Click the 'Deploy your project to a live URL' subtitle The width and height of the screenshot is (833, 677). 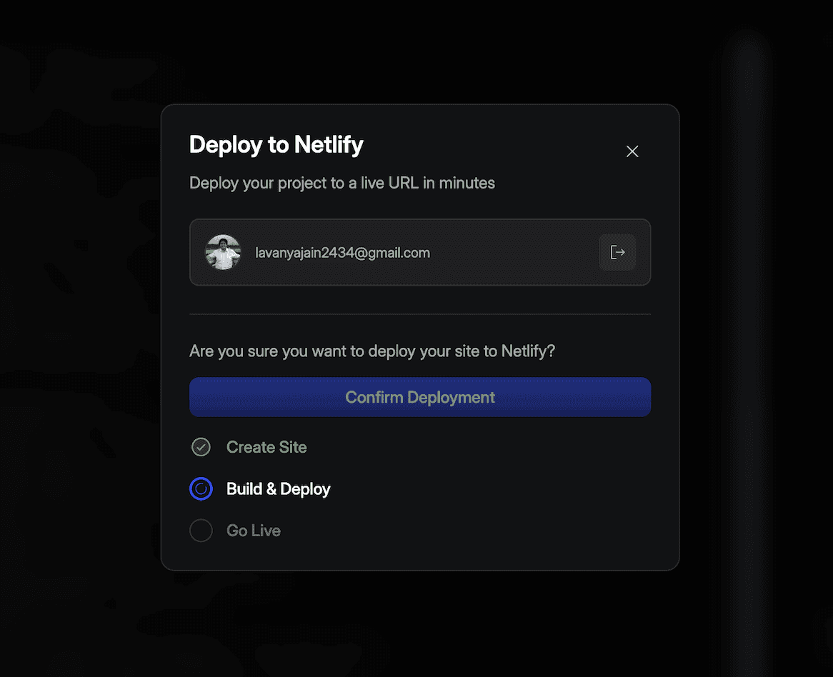pyautogui.click(x=342, y=184)
